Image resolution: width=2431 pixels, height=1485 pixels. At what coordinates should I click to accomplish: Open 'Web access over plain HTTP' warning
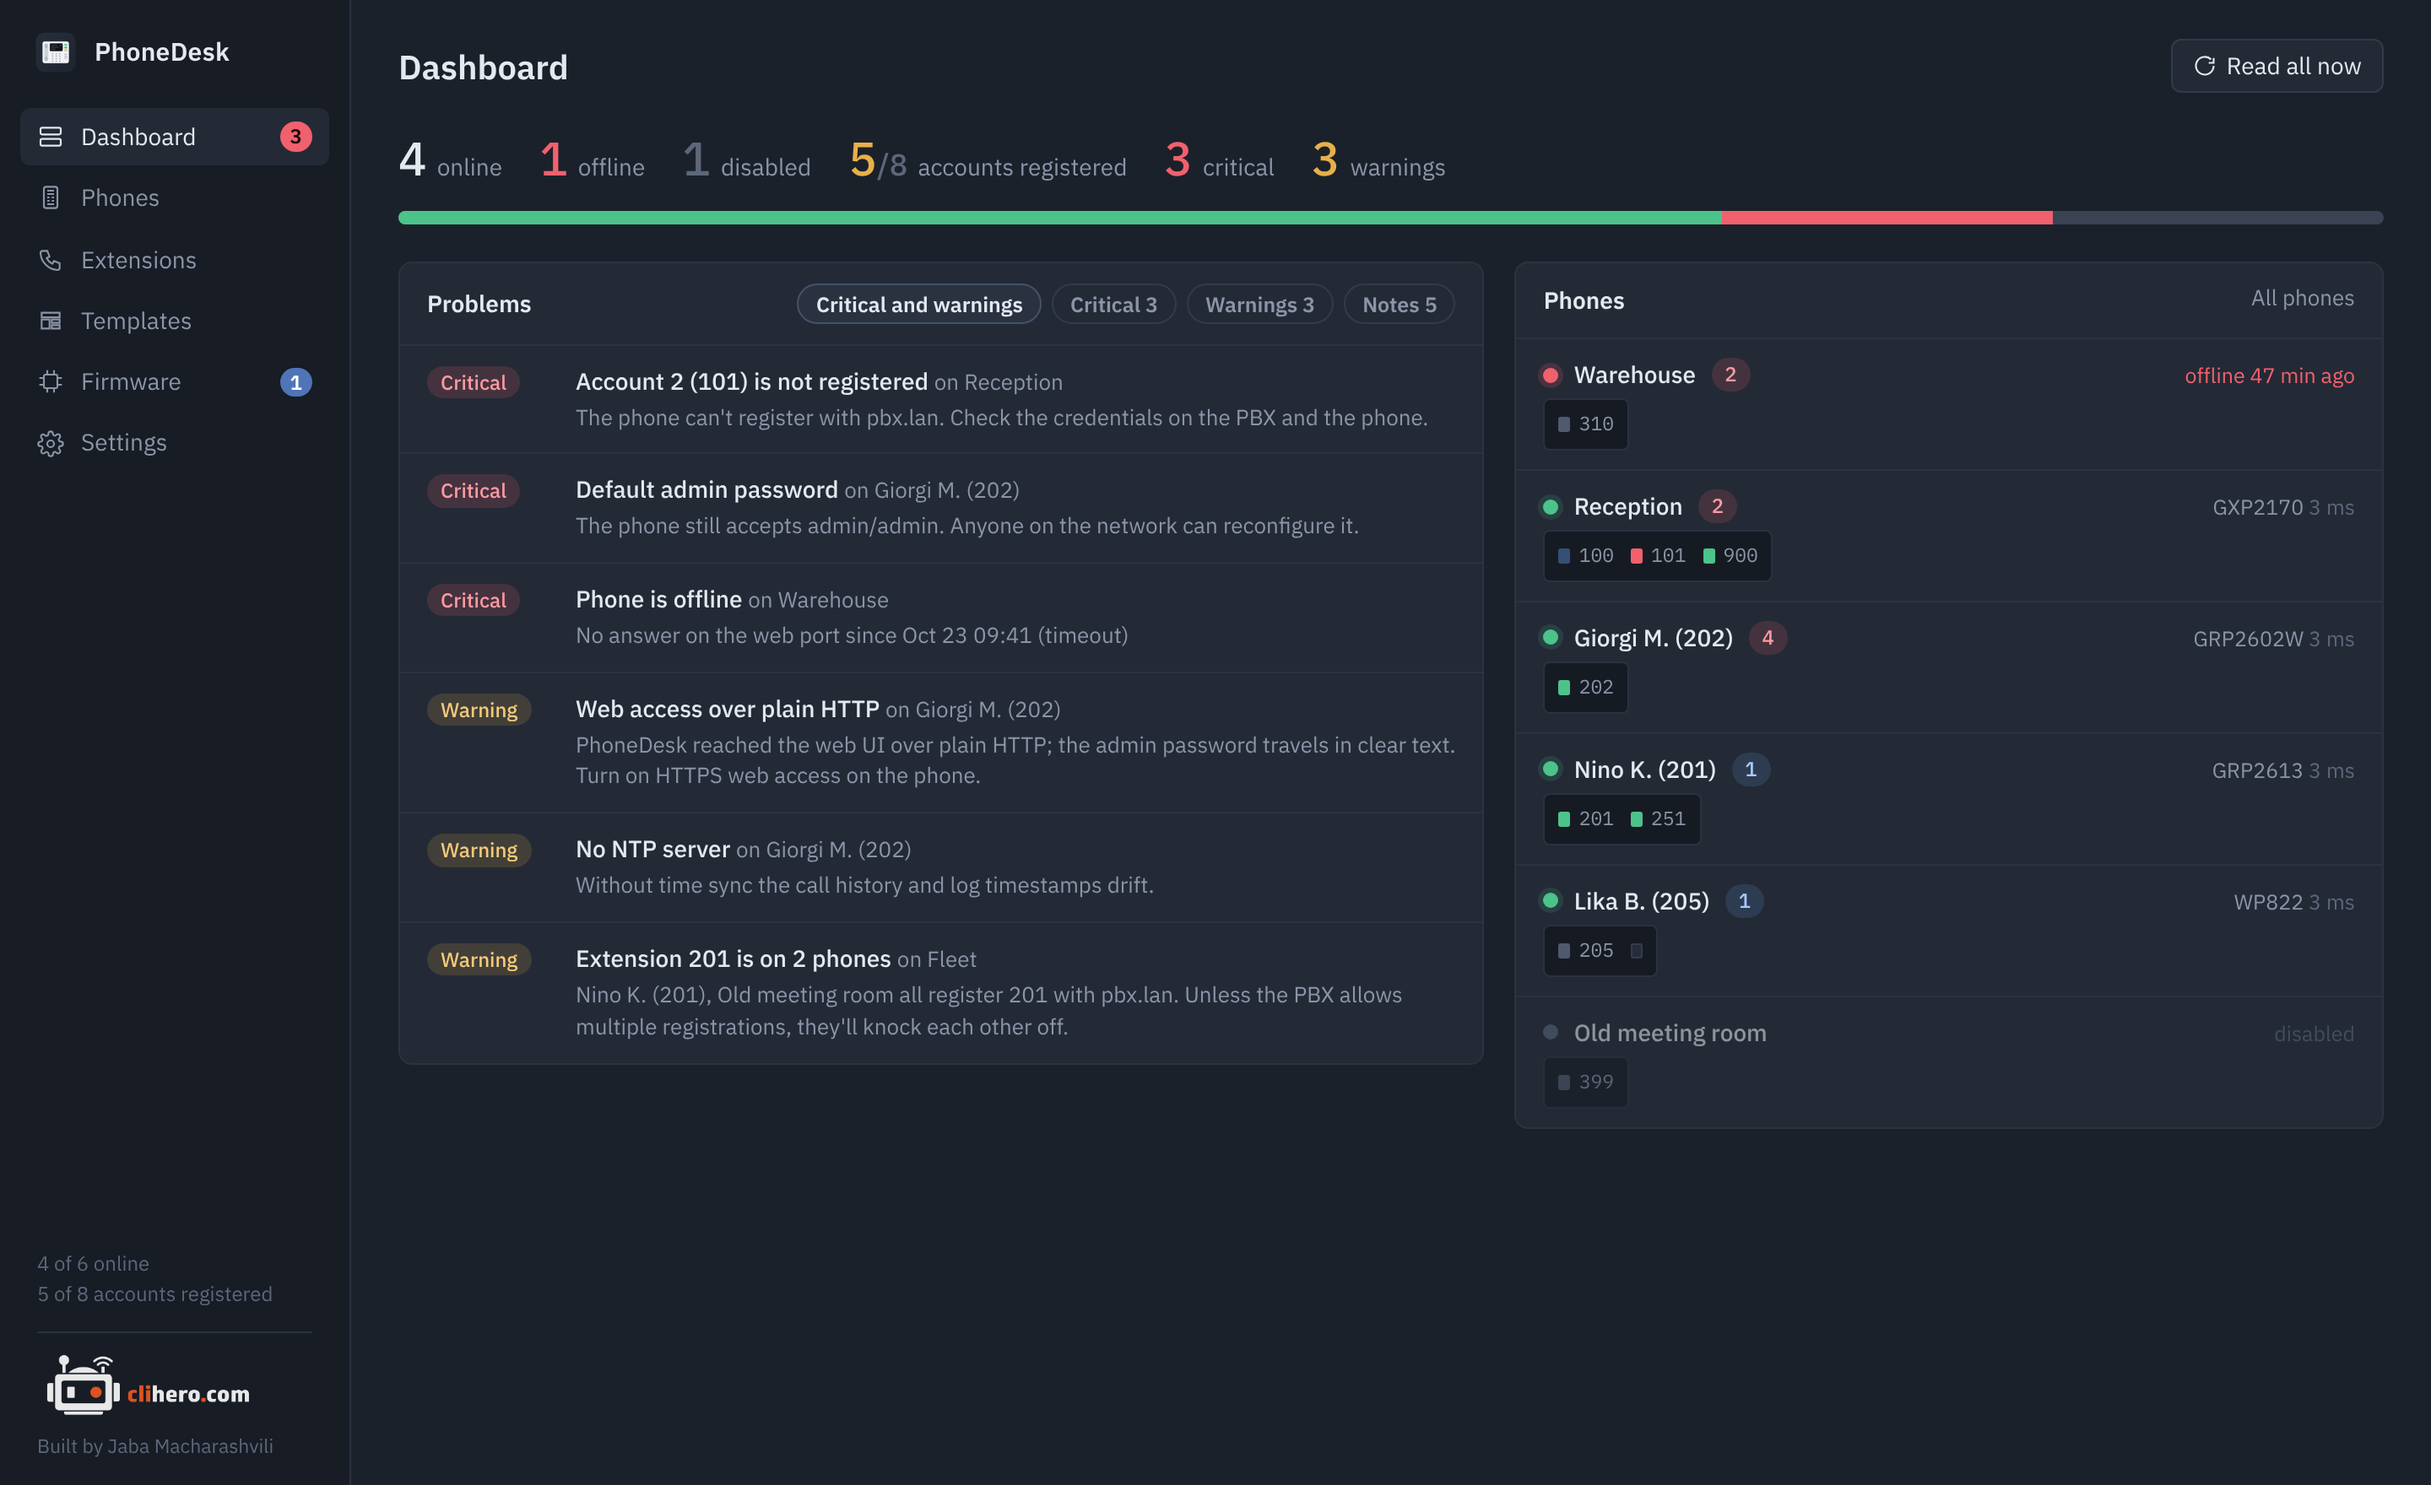point(940,742)
